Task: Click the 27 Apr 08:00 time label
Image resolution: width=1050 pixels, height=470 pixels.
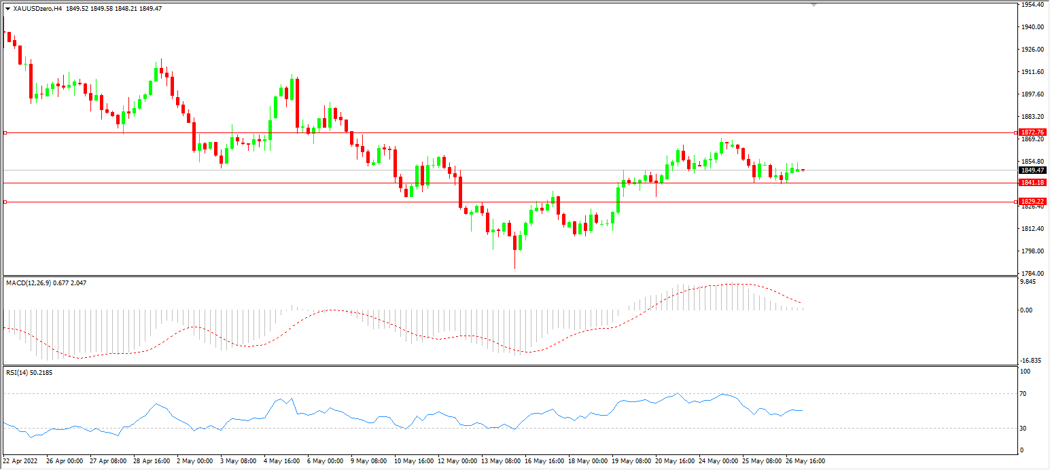Action: [x=109, y=461]
